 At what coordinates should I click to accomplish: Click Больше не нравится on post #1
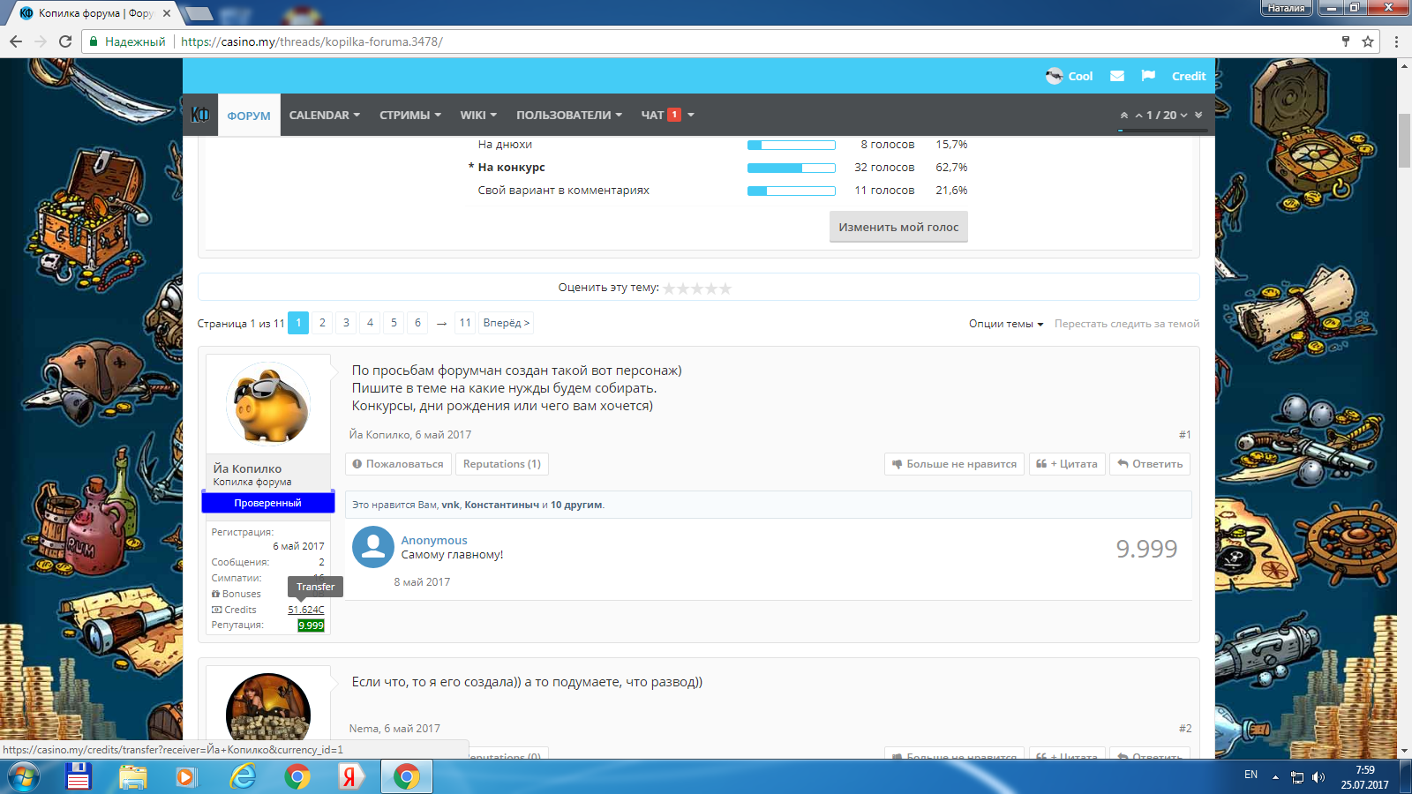(955, 464)
